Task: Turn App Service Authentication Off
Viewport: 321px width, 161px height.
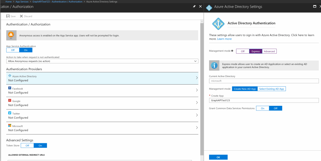Action: point(13,50)
